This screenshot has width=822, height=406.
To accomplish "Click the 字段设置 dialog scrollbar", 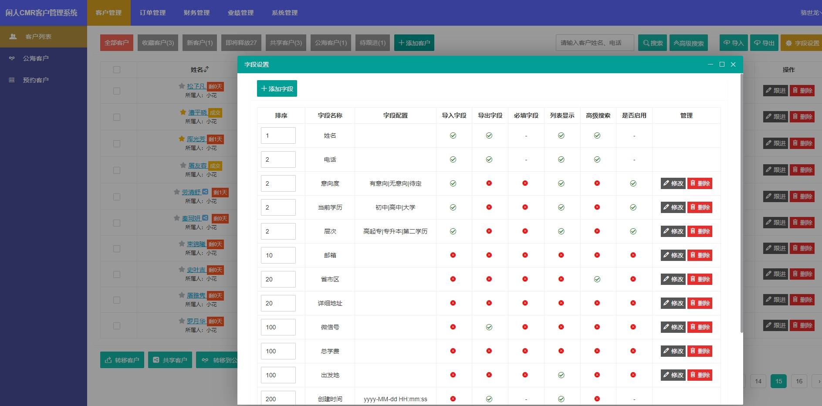I will [x=741, y=203].
